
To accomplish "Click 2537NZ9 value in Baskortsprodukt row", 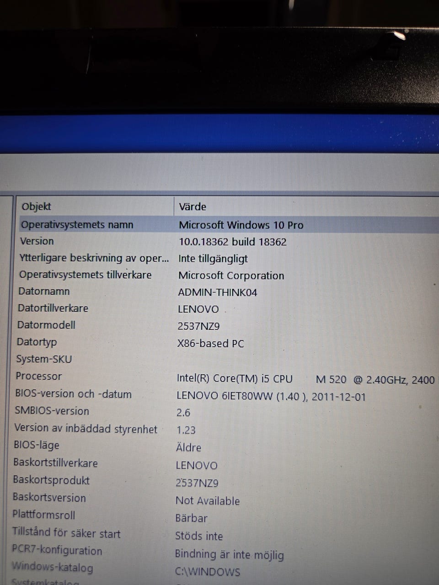I will (197, 483).
